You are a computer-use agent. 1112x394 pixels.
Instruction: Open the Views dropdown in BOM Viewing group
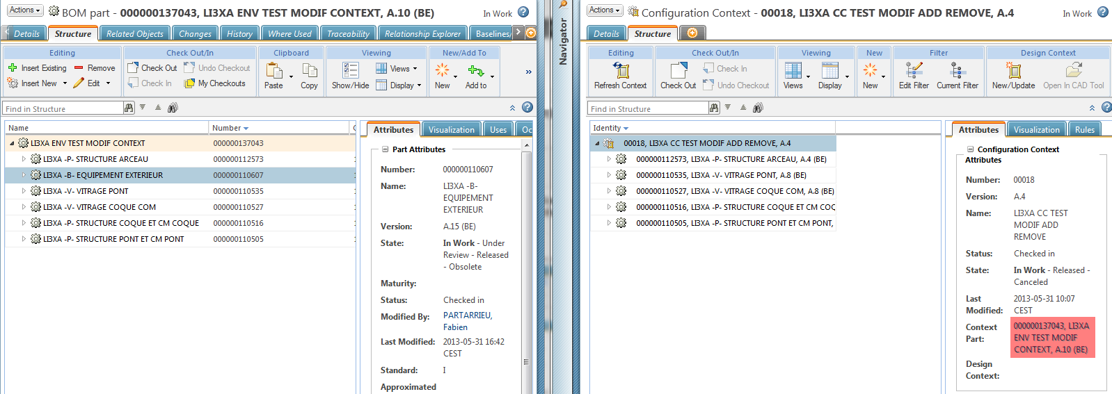tap(397, 68)
